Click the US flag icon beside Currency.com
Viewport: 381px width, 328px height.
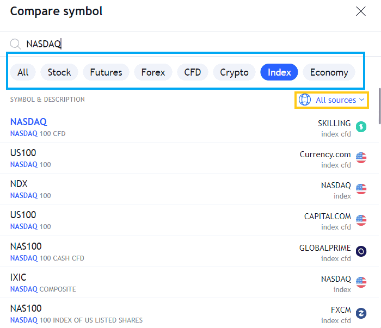click(x=361, y=158)
